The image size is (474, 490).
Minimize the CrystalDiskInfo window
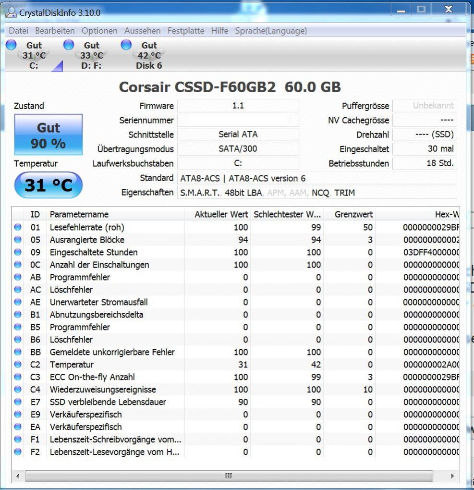(401, 10)
